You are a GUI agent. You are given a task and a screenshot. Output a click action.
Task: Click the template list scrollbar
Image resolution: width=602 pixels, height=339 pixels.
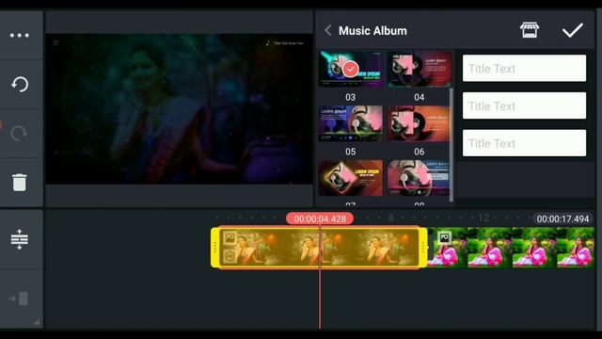tap(451, 144)
